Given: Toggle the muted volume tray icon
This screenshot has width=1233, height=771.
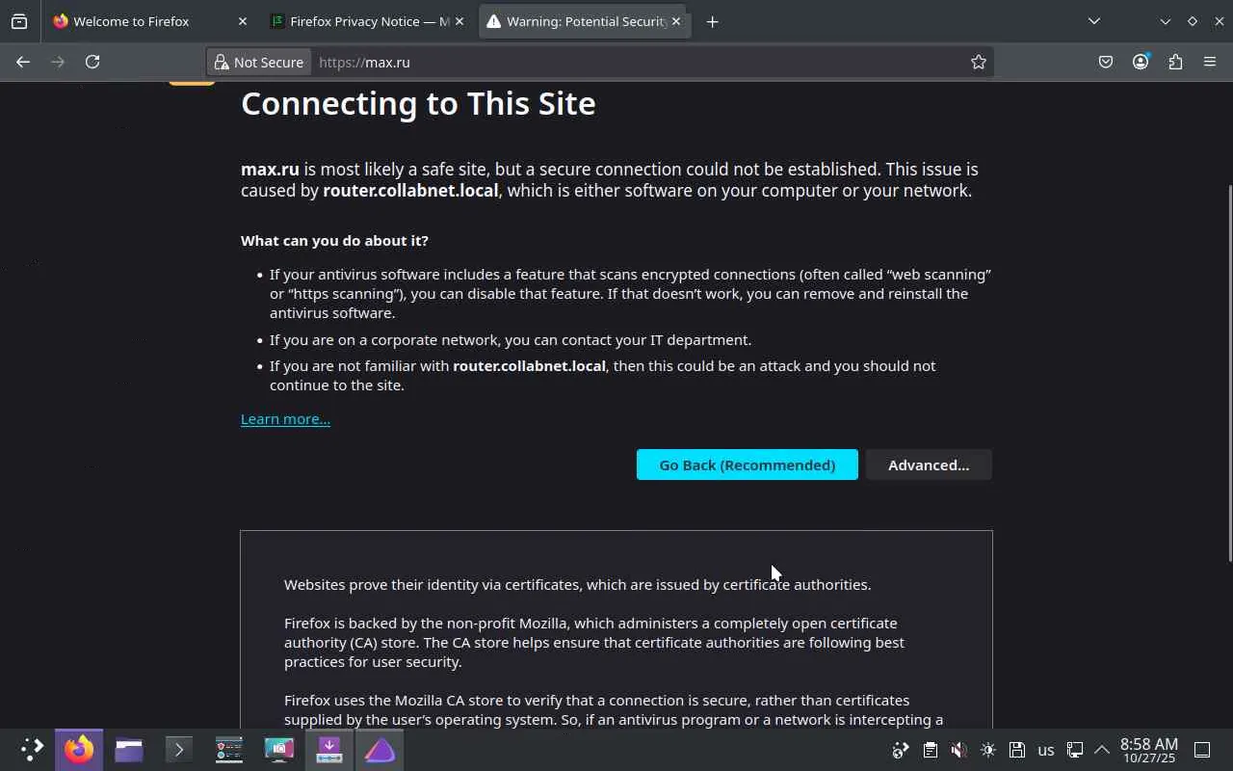Looking at the screenshot, I should [958, 750].
